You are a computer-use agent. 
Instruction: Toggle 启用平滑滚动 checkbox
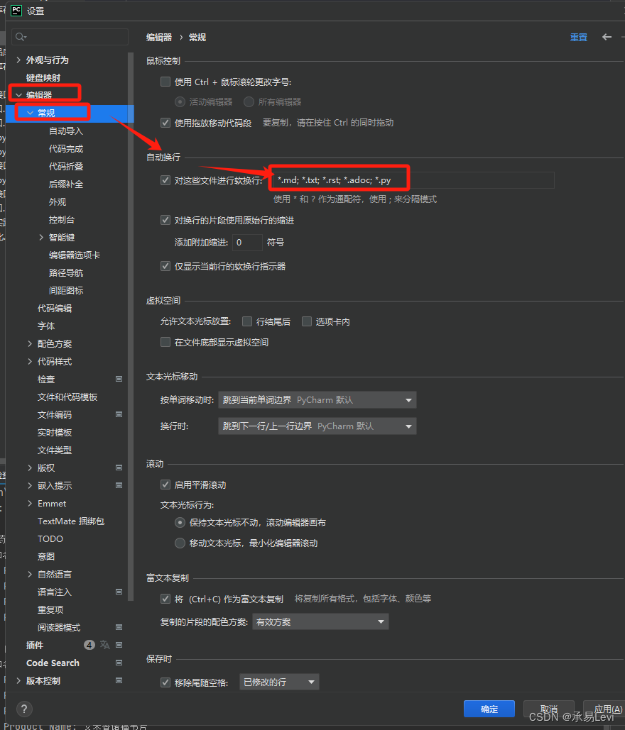tap(165, 485)
